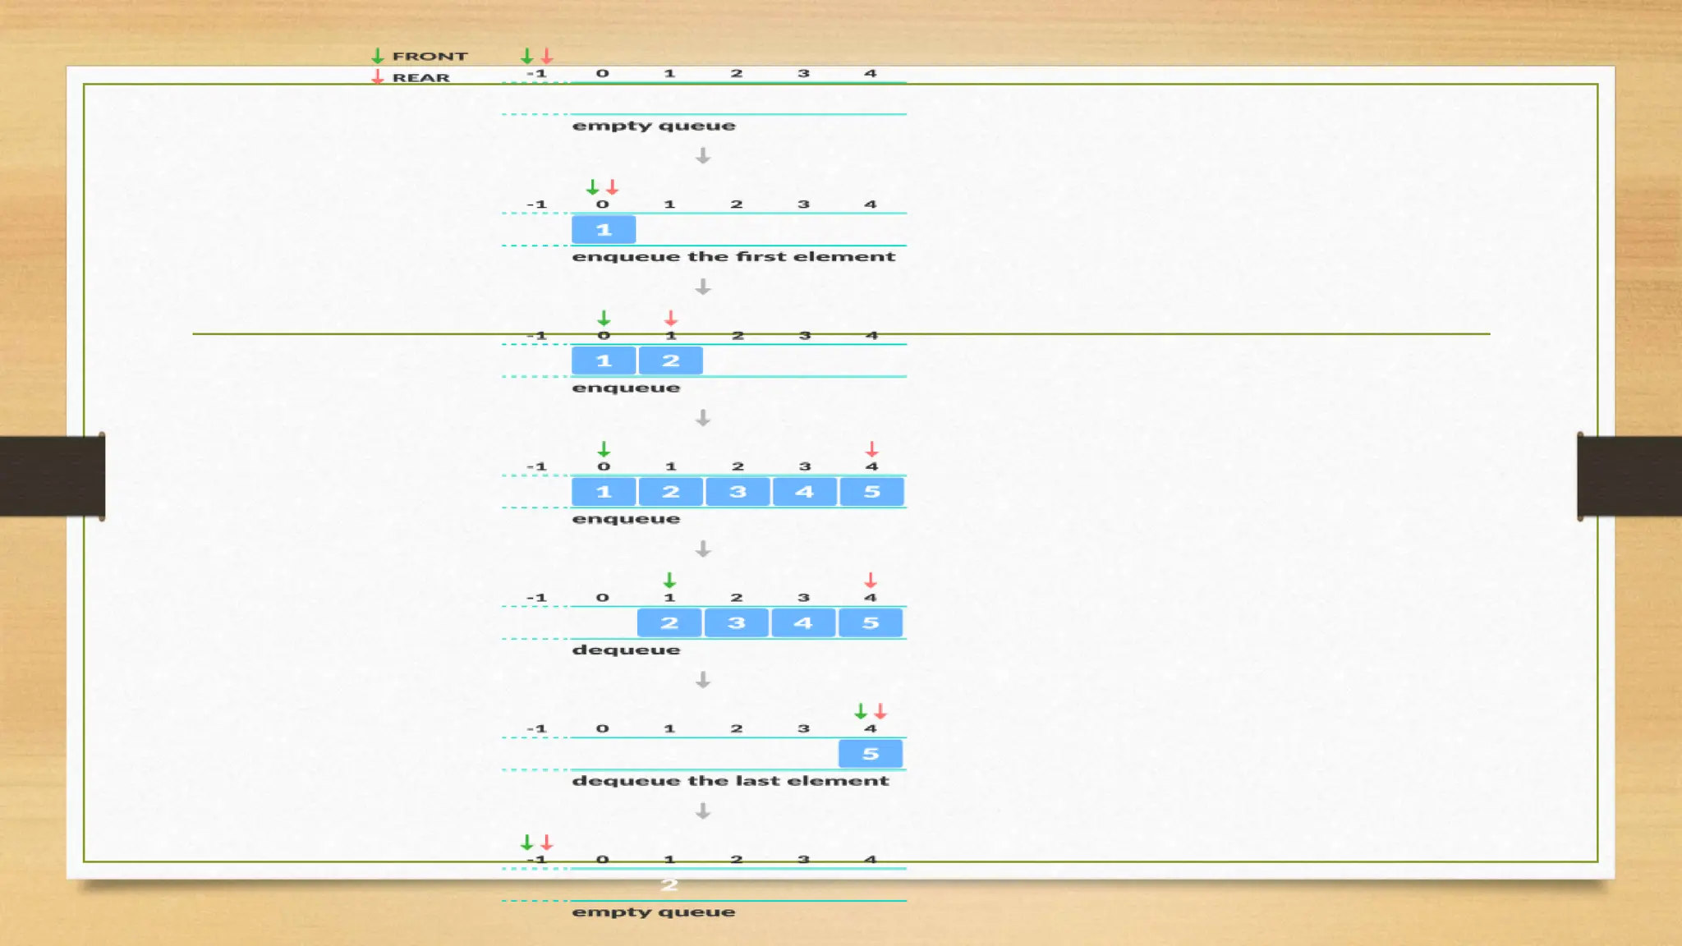This screenshot has width=1682, height=946.
Task: Click the gray arrow below top 'empty queue'
Action: (x=703, y=155)
